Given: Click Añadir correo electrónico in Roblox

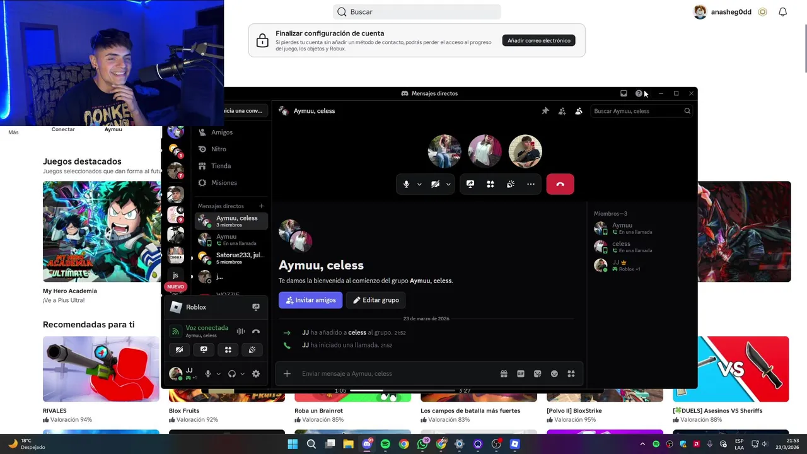Looking at the screenshot, I should coord(538,40).
